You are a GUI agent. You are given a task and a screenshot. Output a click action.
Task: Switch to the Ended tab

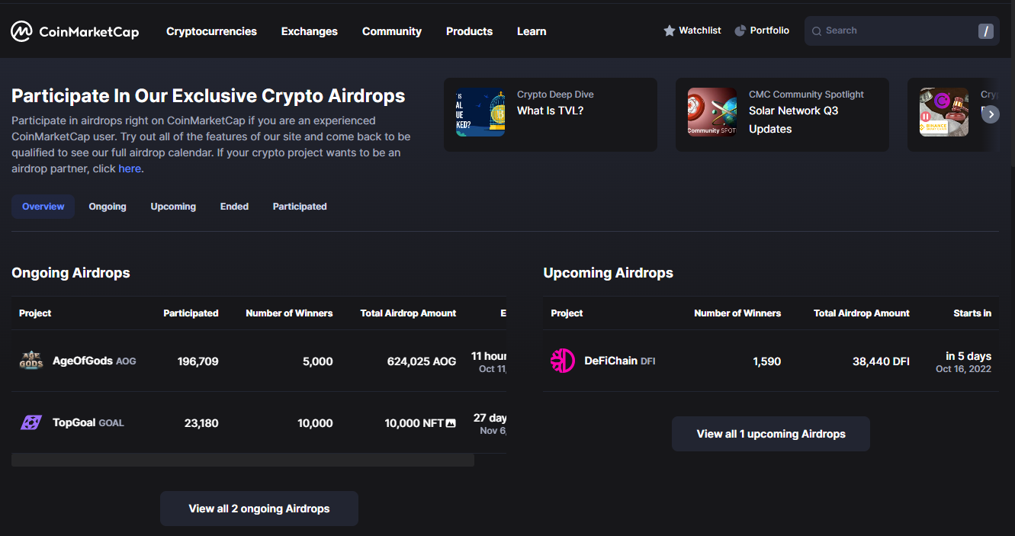point(234,207)
